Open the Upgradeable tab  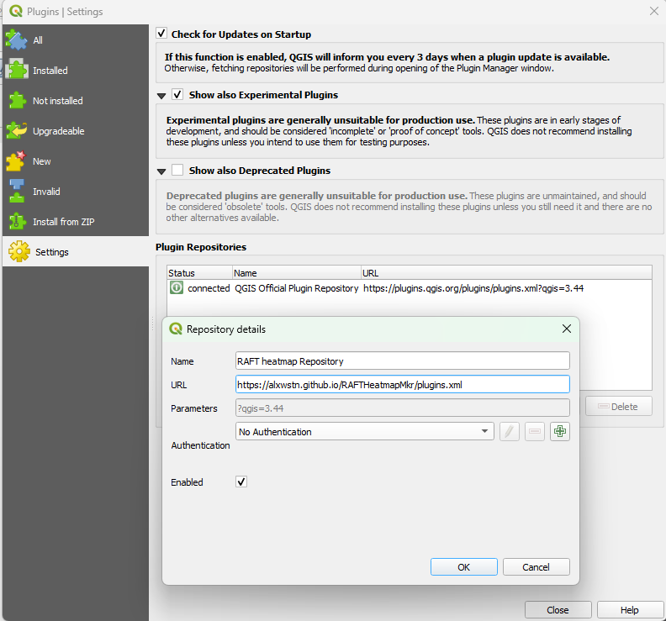(76, 131)
